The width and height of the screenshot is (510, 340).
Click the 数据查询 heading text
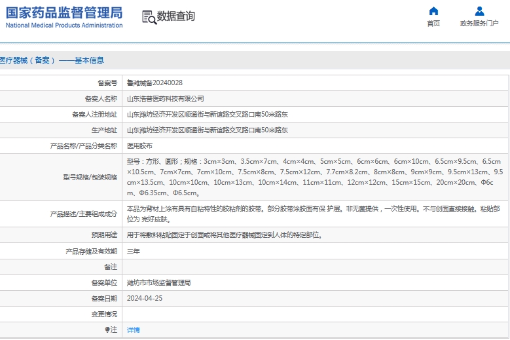pos(176,16)
